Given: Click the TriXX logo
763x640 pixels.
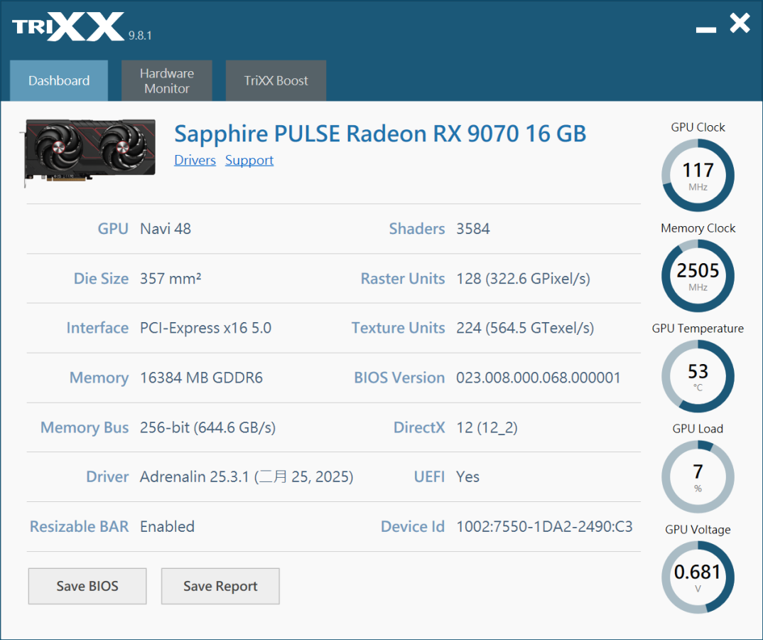Looking at the screenshot, I should 68,27.
